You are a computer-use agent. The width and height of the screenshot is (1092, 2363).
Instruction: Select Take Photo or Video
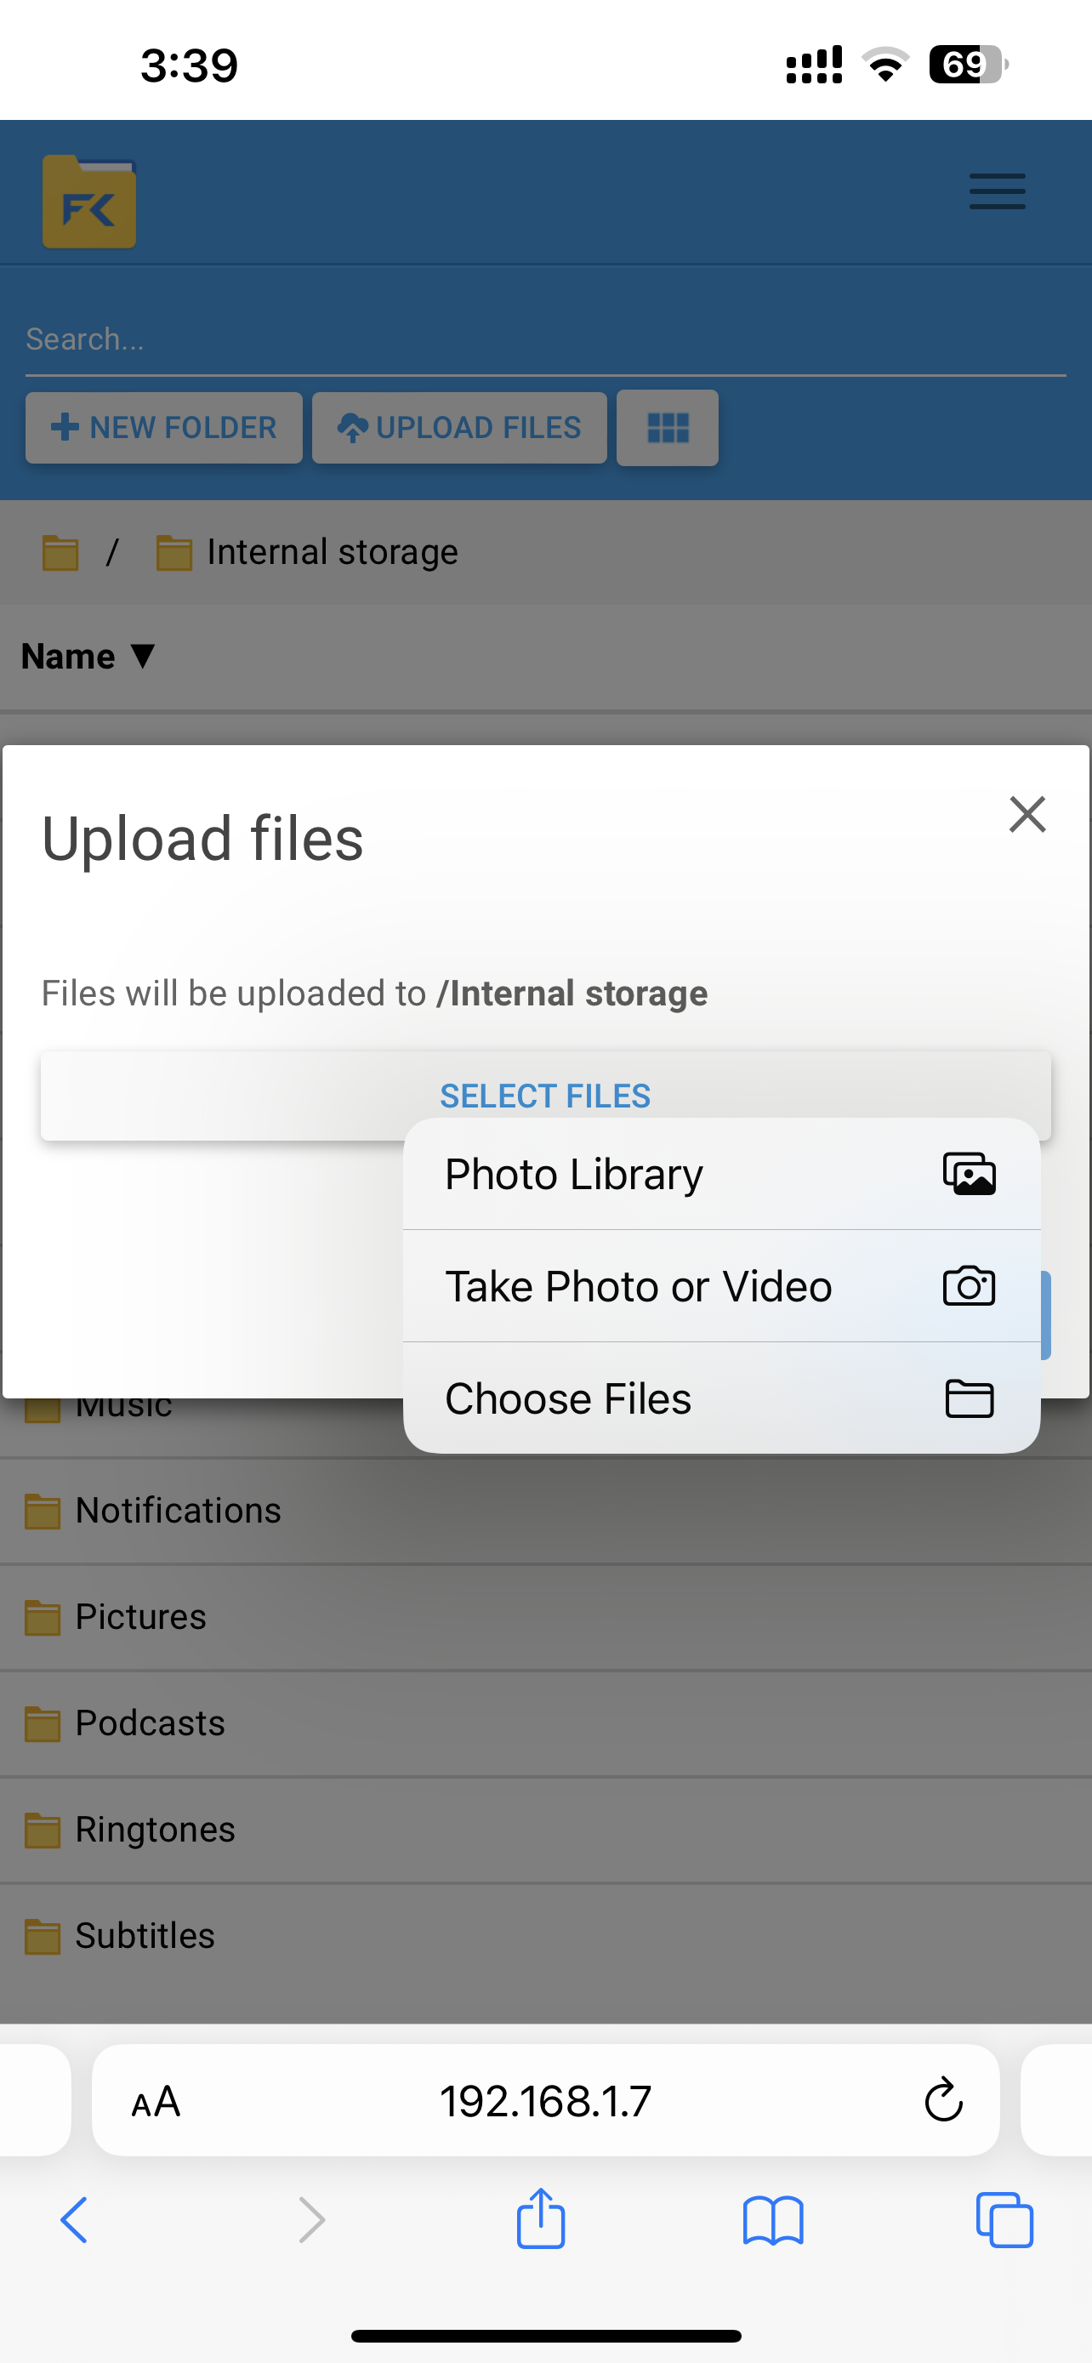click(x=720, y=1286)
